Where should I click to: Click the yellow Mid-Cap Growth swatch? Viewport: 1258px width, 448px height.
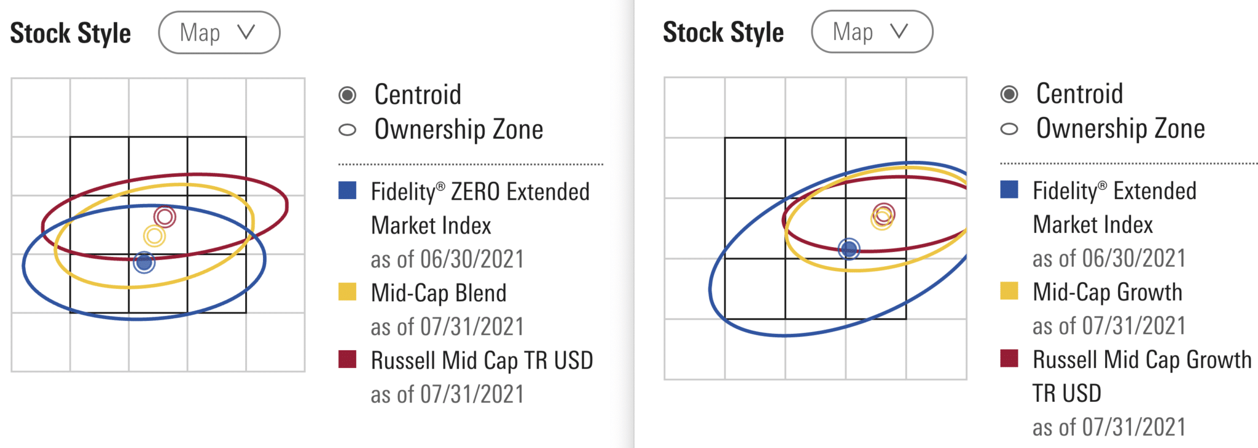pos(1009,291)
